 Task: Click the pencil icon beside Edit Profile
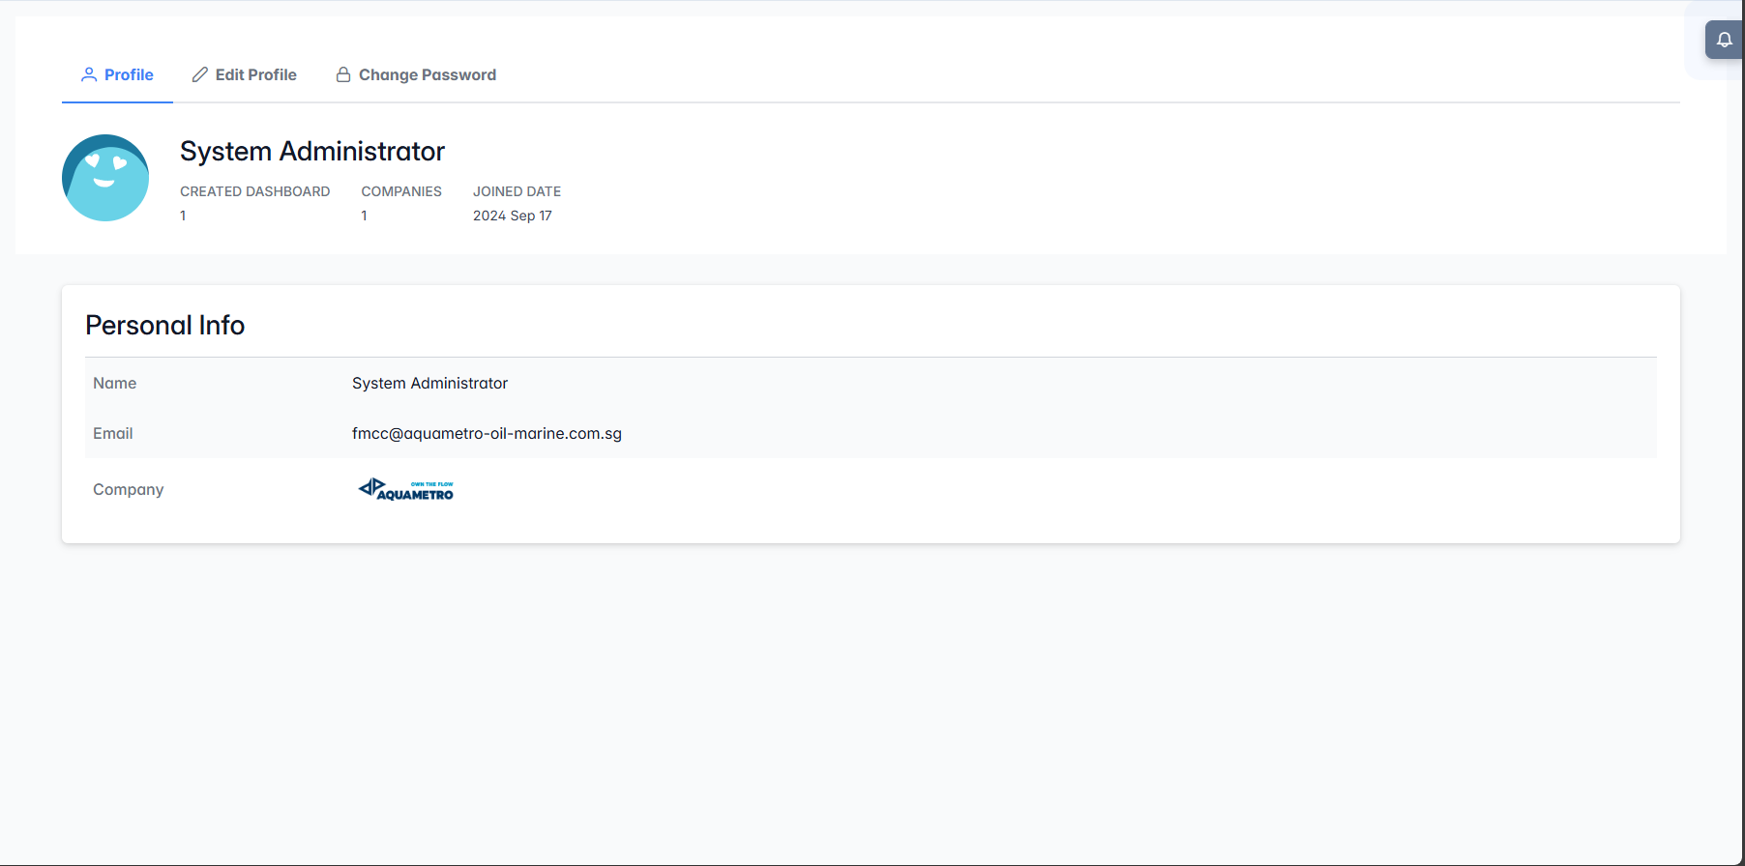[200, 74]
